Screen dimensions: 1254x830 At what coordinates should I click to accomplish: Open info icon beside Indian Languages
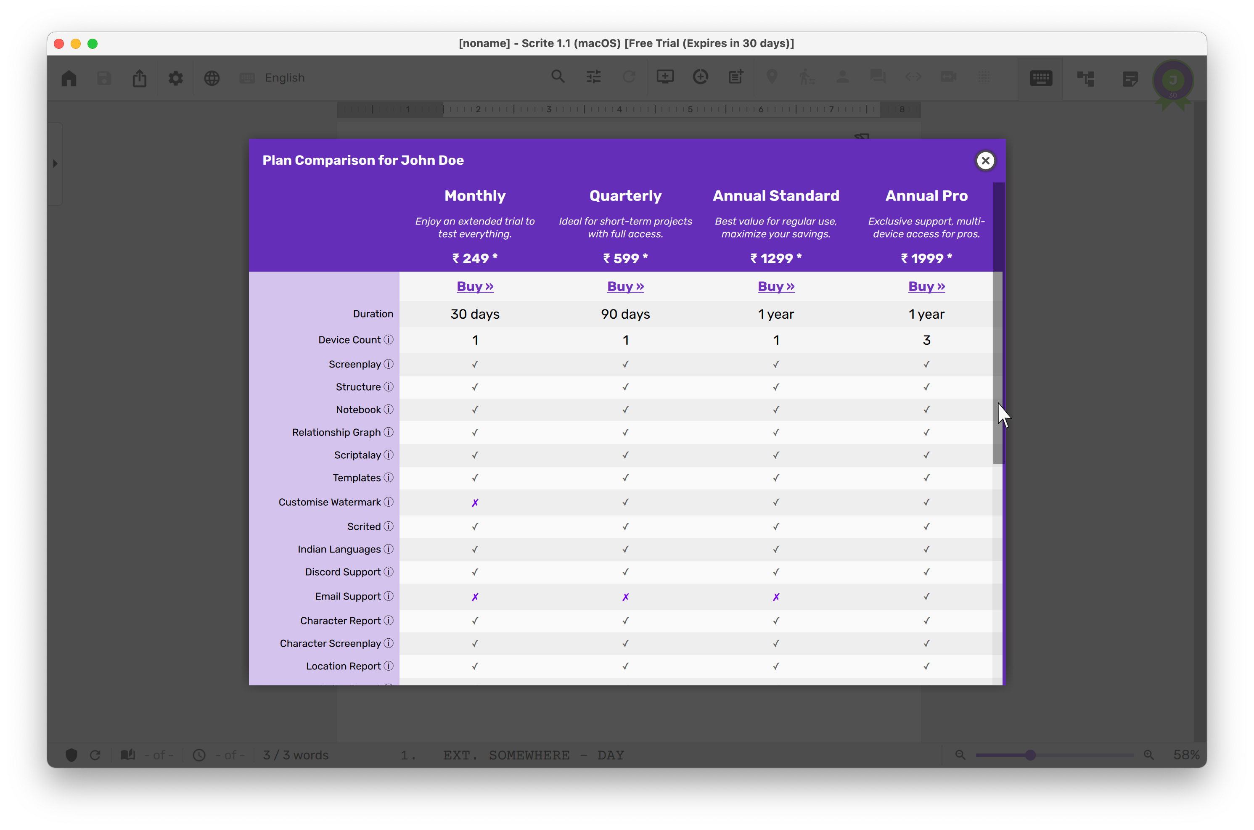(389, 549)
